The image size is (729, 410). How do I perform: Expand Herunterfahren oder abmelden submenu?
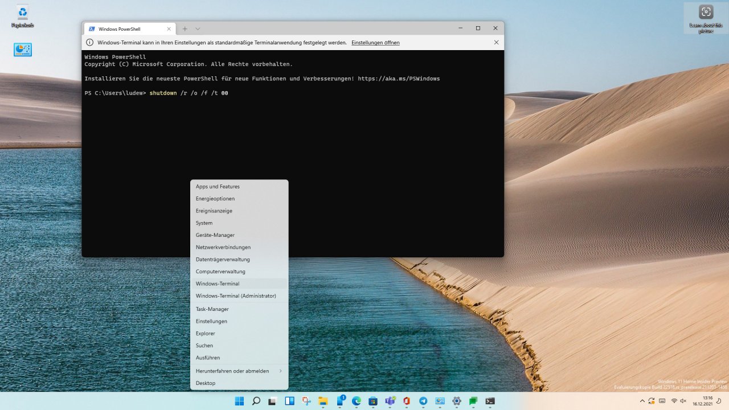pyautogui.click(x=239, y=371)
